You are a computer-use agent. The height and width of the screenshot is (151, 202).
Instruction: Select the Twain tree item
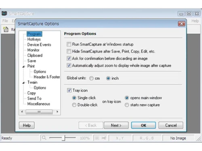click(x=32, y=82)
